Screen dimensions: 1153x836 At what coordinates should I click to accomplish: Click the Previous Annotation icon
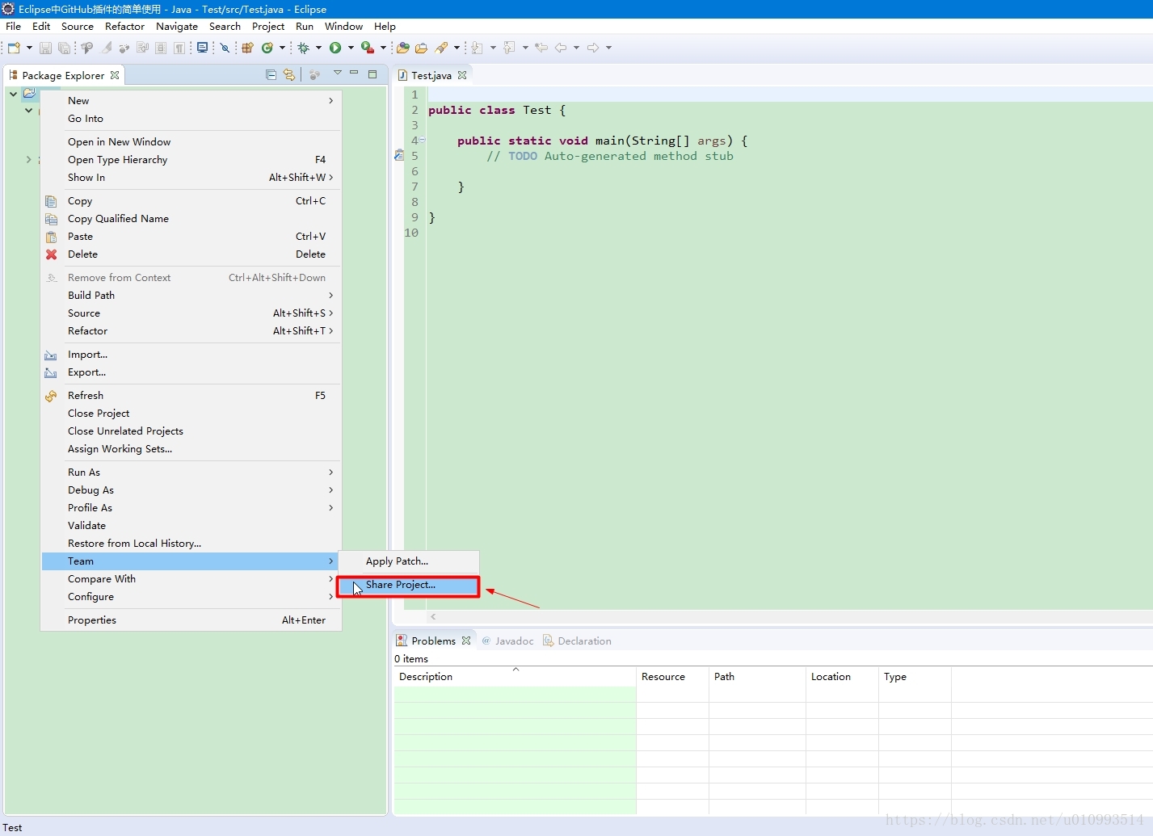tap(509, 48)
